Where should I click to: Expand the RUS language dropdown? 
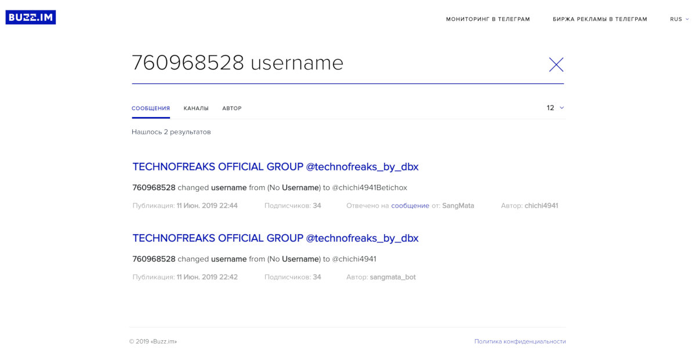[679, 19]
